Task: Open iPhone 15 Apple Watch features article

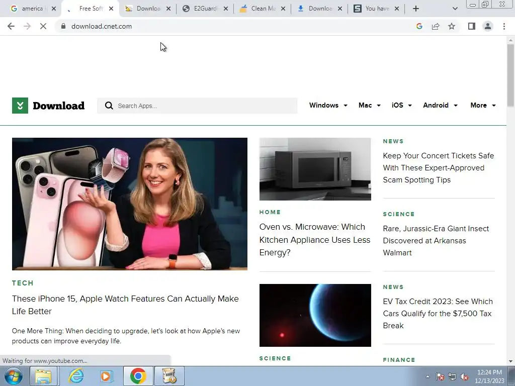Action: click(x=125, y=305)
